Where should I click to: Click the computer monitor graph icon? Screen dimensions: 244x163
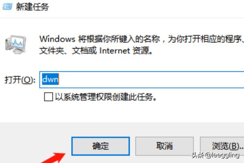[x=15, y=44]
